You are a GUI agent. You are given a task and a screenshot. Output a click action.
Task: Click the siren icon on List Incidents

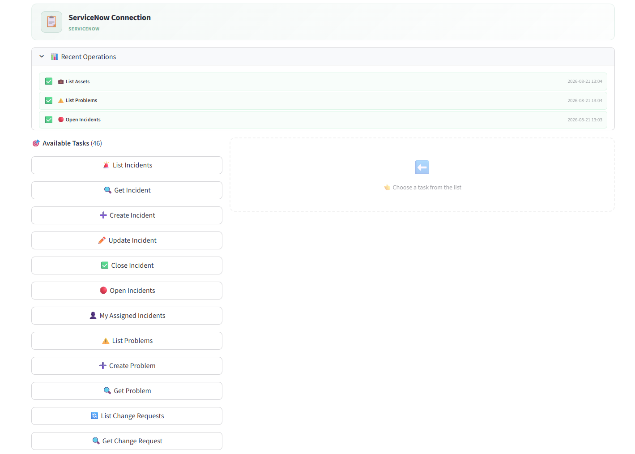click(x=106, y=165)
